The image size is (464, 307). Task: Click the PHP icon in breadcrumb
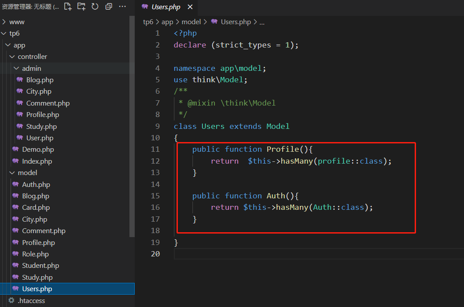coord(214,21)
